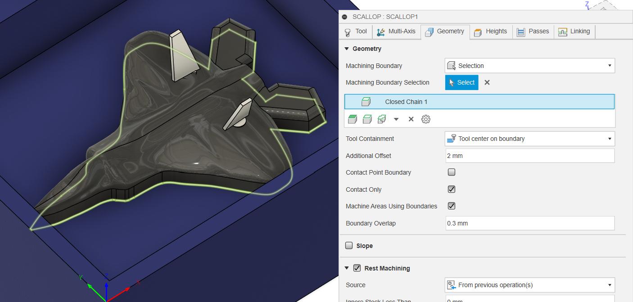
Task: Switch to the Tool tab
Action: click(x=356, y=32)
